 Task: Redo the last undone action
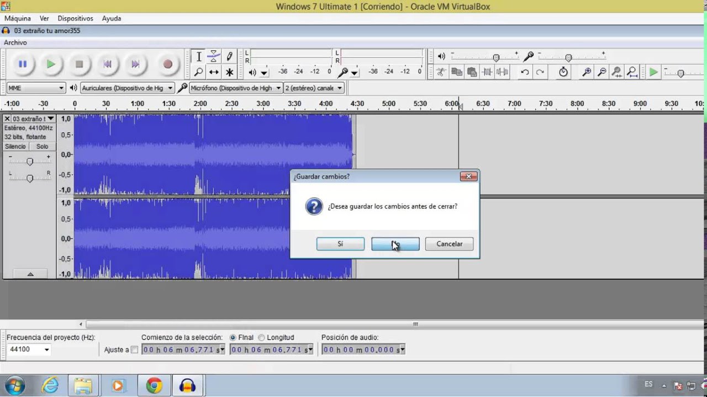540,72
